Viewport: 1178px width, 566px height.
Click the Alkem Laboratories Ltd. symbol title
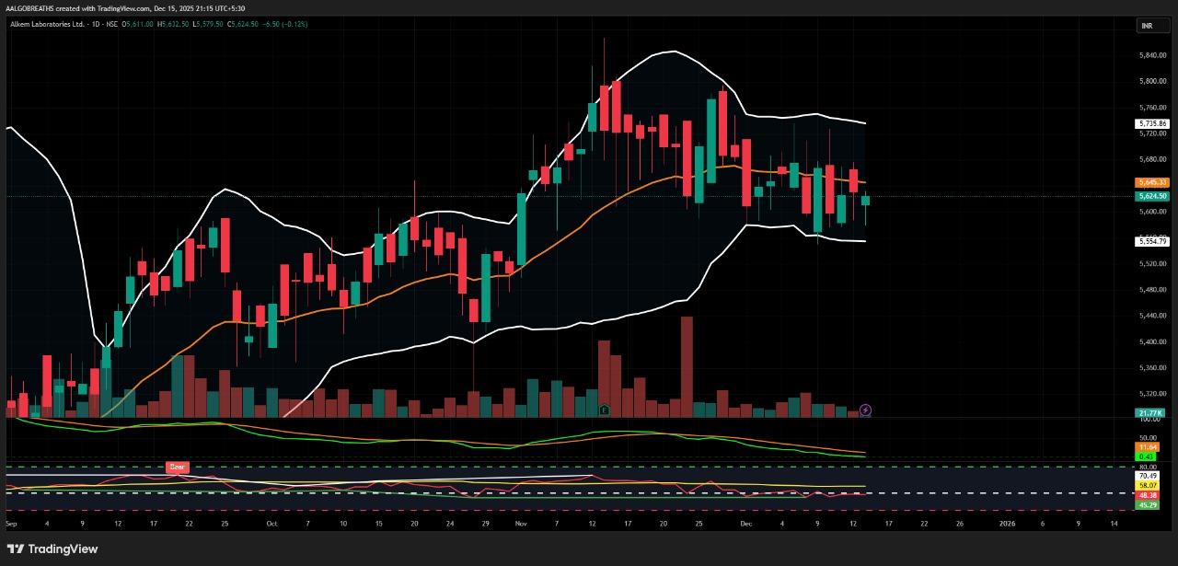pos(46,24)
